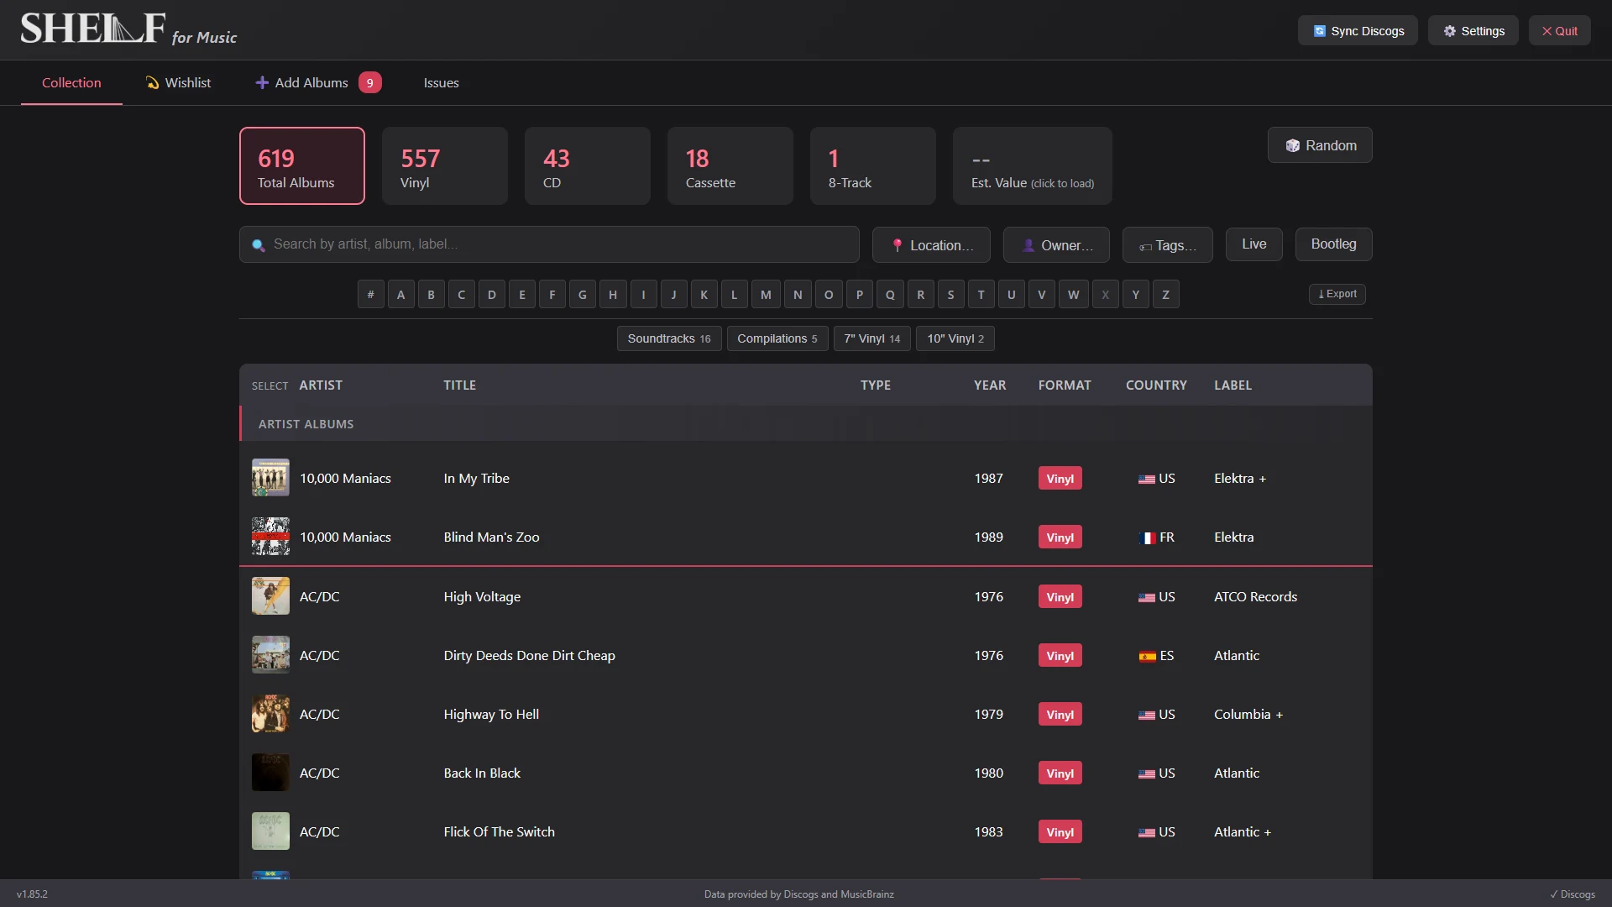Click the Sync Discogs icon
Viewport: 1612px width, 907px height.
pyautogui.click(x=1319, y=31)
